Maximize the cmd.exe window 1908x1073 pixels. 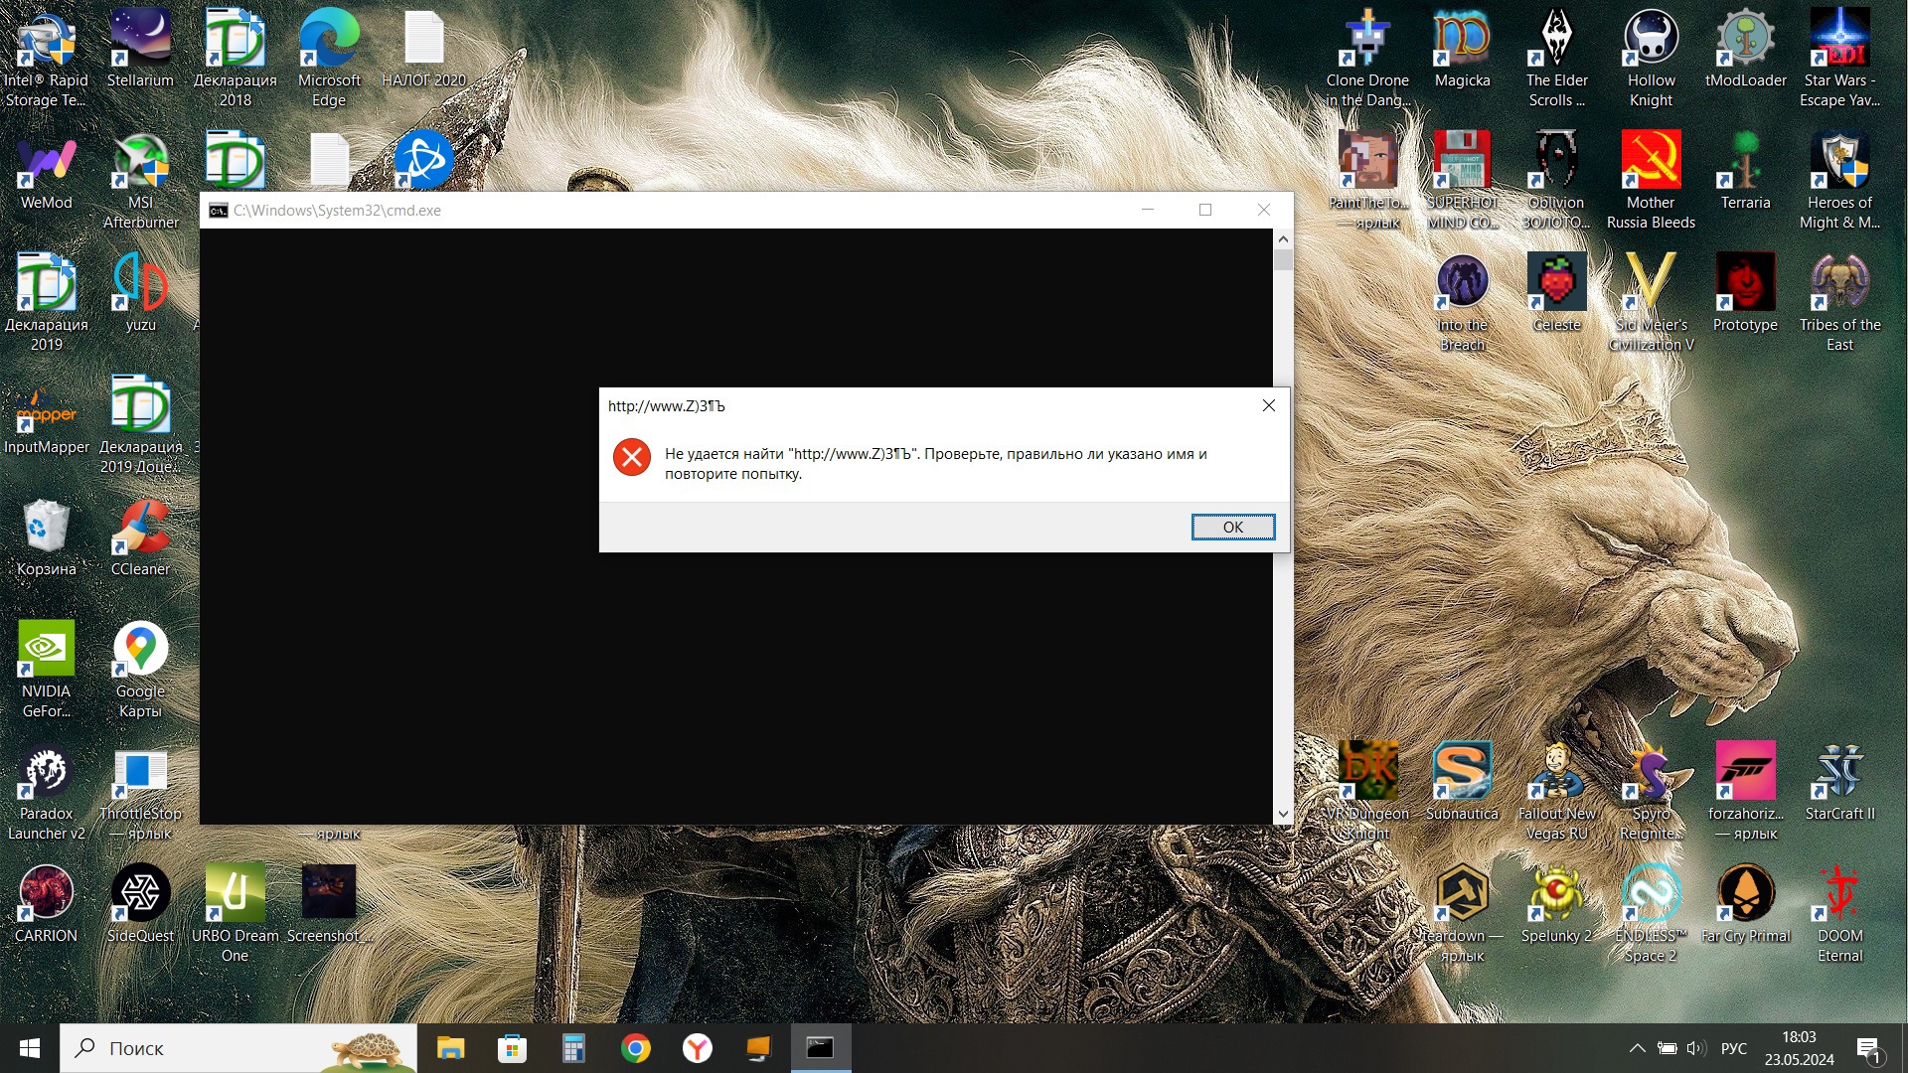(x=1204, y=210)
